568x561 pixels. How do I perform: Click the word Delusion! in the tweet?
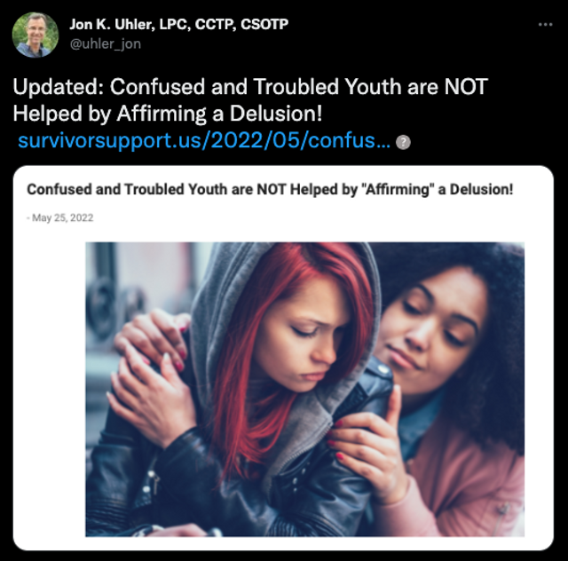[x=276, y=114]
